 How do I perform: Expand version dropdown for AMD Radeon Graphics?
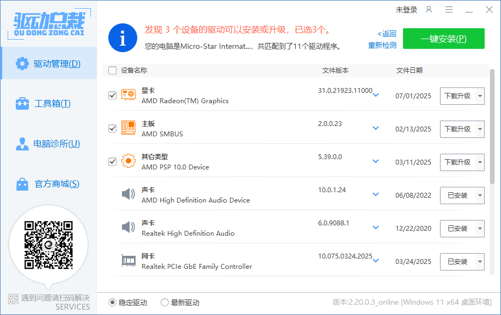tap(376, 95)
